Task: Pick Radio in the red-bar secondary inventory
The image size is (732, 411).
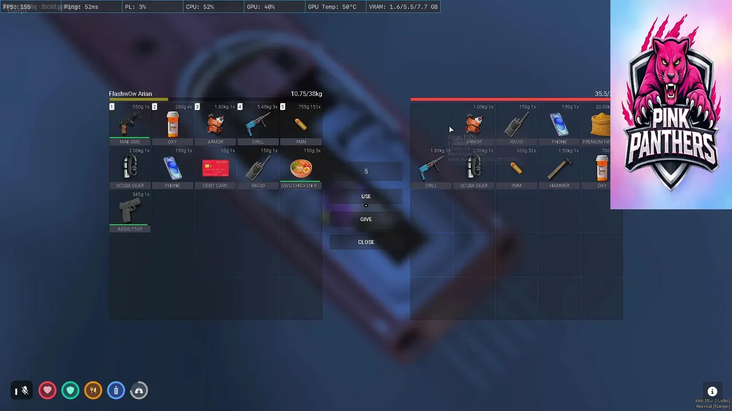Action: pyautogui.click(x=516, y=124)
